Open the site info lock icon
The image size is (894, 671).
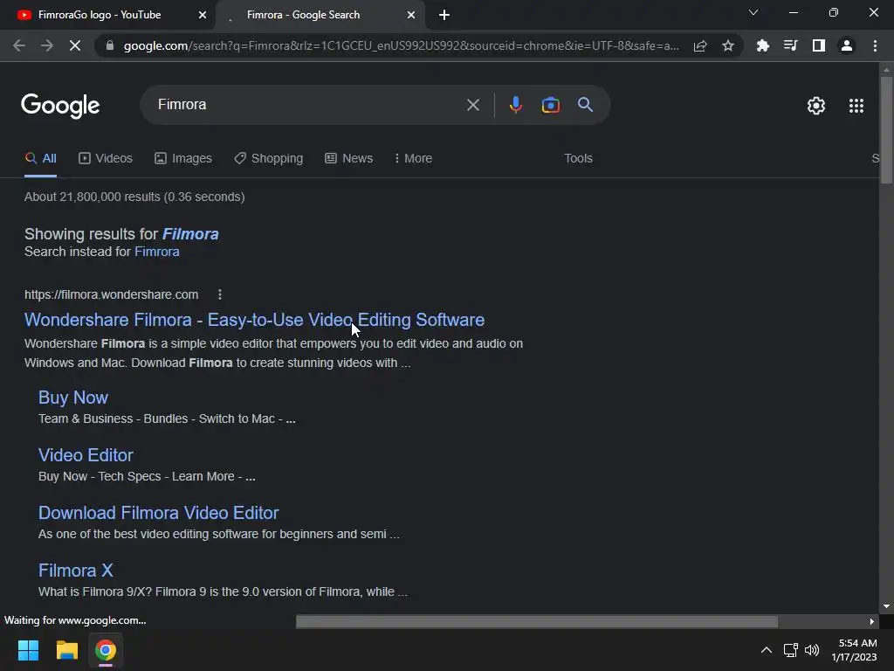pos(110,45)
